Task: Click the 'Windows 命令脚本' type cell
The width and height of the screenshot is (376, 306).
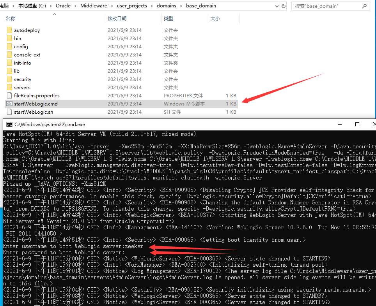Action: coord(184,104)
